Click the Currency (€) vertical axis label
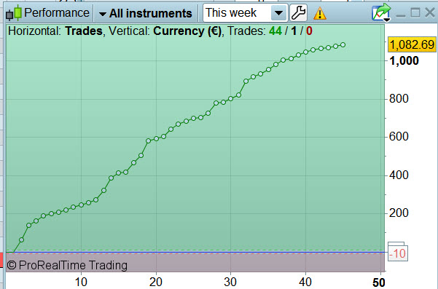Image resolution: width=438 pixels, height=289 pixels. (x=187, y=31)
